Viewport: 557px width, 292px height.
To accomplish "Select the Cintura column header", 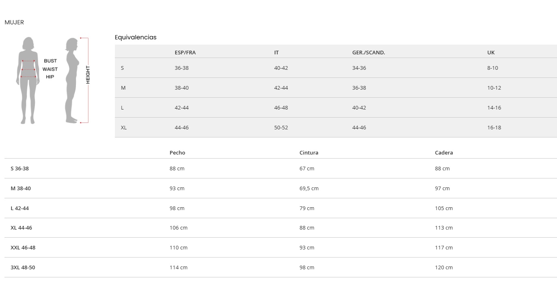I will click(309, 152).
